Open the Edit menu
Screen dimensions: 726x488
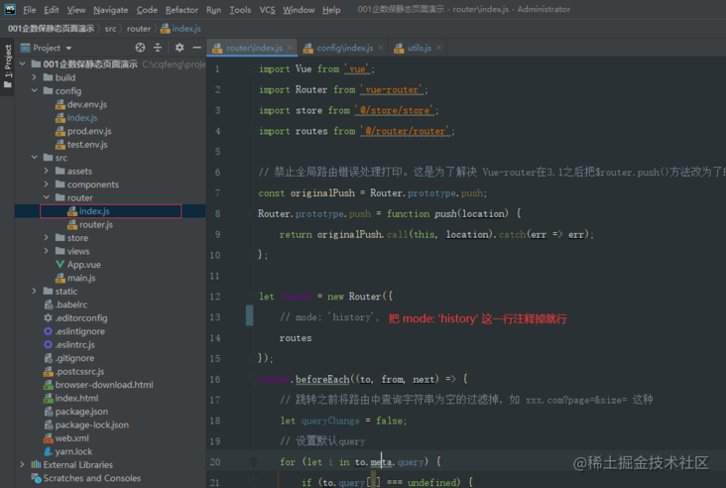click(x=52, y=10)
